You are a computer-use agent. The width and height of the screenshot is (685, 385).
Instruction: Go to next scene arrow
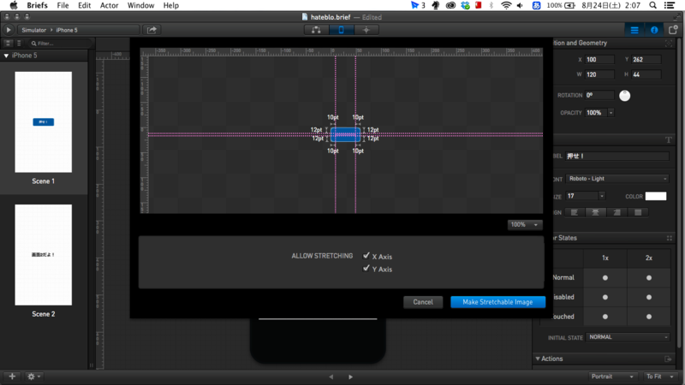(x=350, y=376)
